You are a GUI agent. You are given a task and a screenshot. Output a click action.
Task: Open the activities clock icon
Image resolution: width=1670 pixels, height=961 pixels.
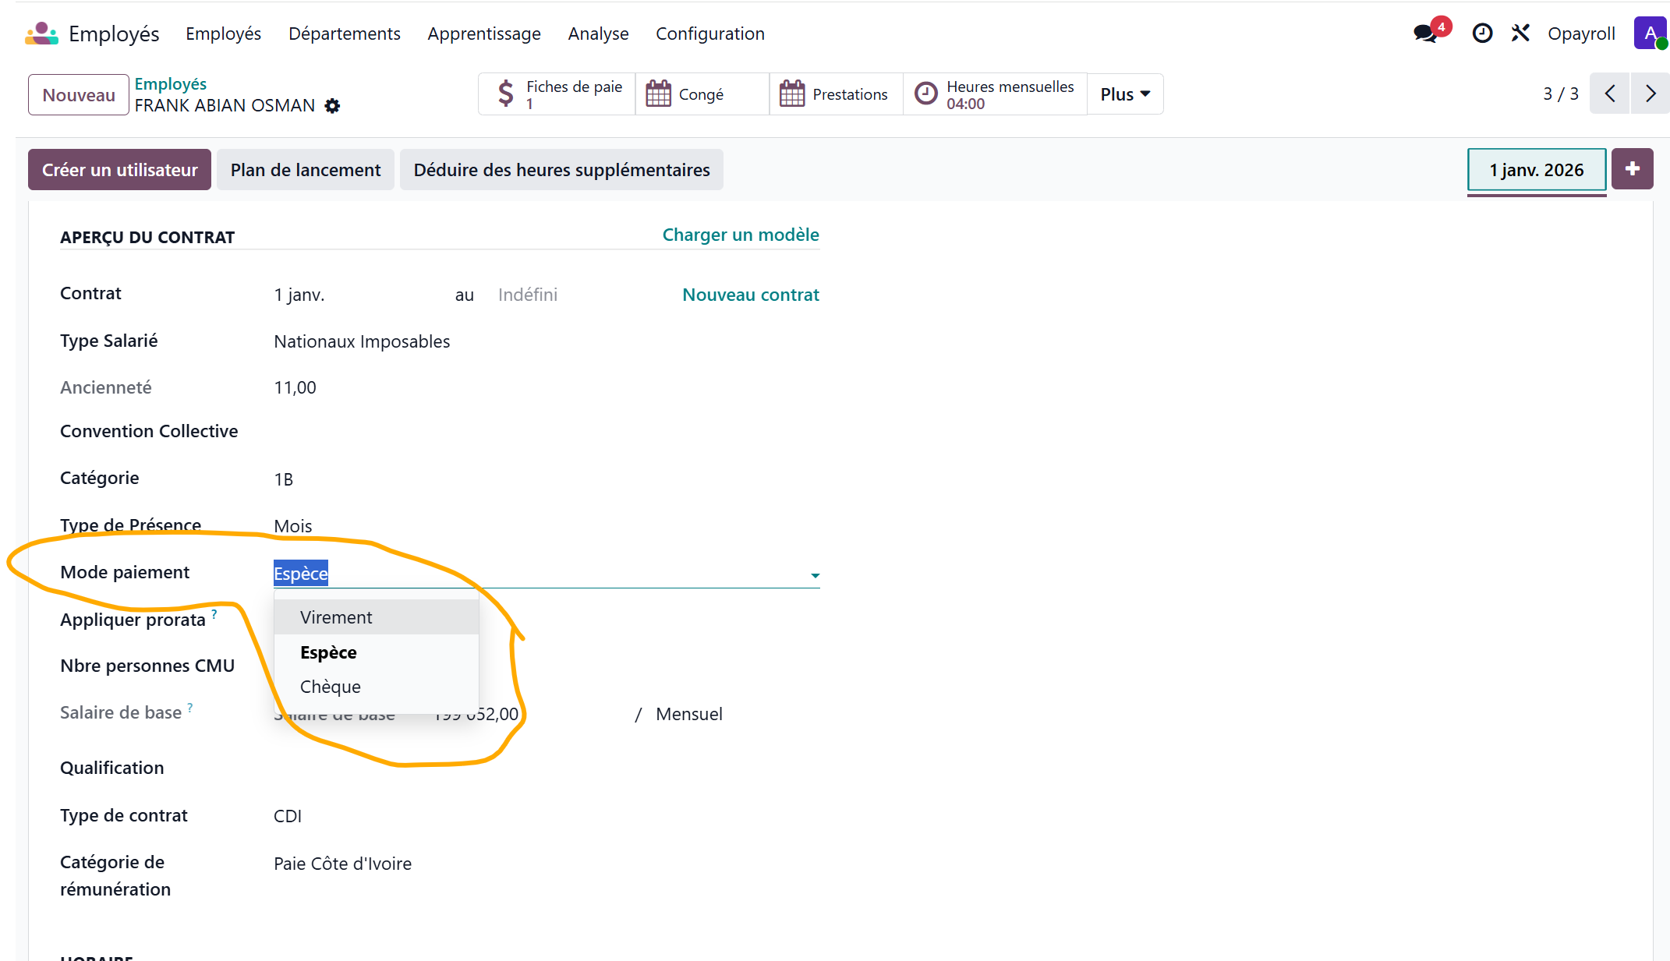click(x=1482, y=34)
